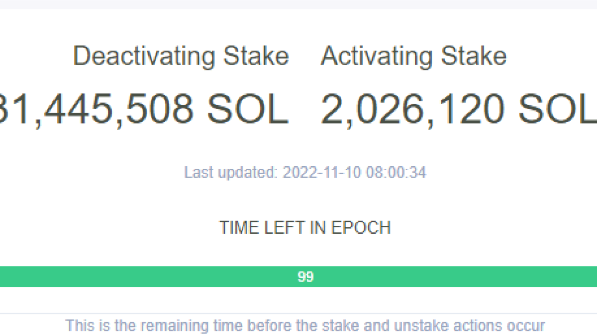This screenshot has height=335, width=597.
Task: Click the gray strip at the page top
Action: pyautogui.click(x=298, y=4)
